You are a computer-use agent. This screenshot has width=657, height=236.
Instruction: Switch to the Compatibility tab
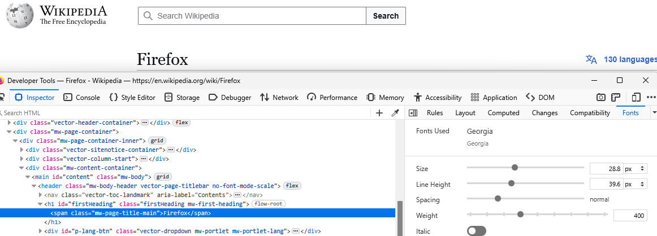(x=590, y=113)
